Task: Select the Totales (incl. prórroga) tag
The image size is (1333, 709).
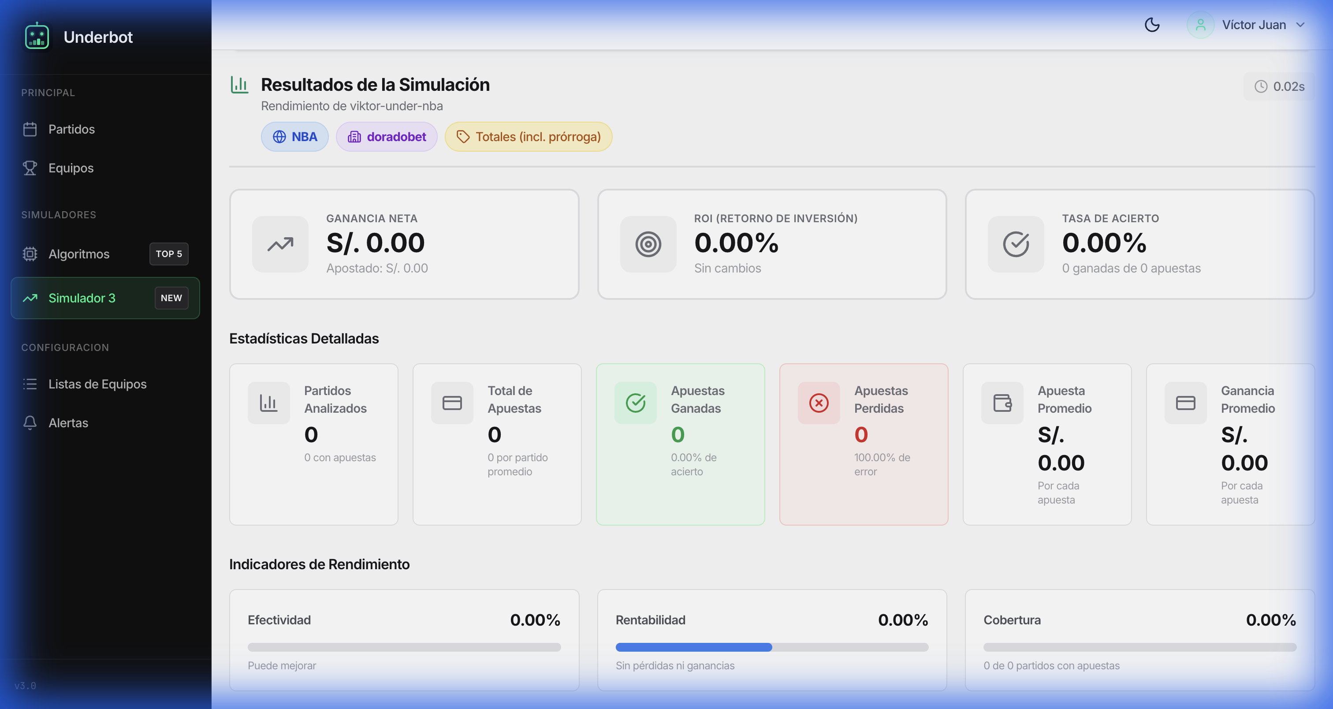Action: 529,137
